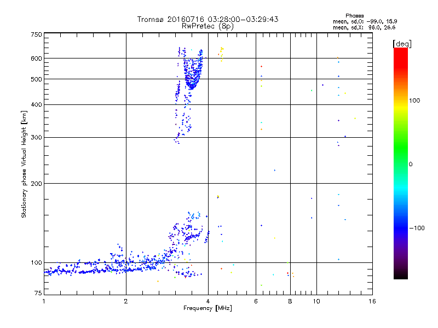Select the "mean, sd,X: 96.0, 26.6" line

click(364, 27)
